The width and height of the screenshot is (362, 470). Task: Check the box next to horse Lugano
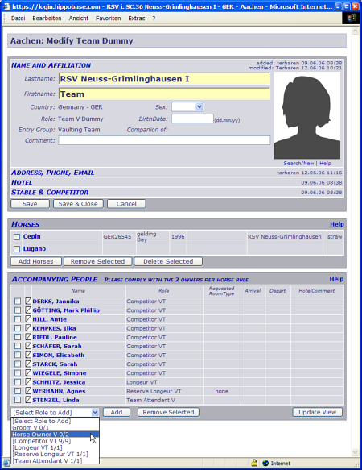click(x=17, y=249)
